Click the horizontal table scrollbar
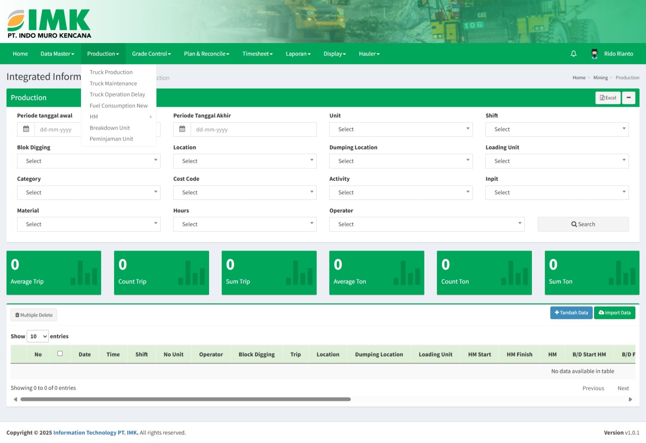 coord(186,399)
